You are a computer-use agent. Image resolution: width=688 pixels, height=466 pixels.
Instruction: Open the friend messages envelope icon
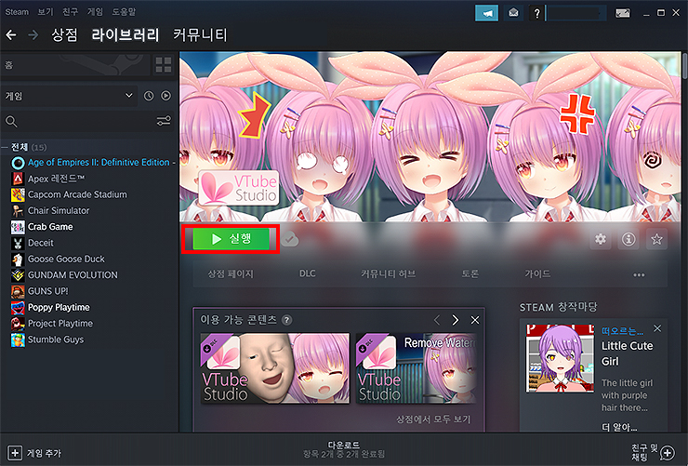click(513, 13)
